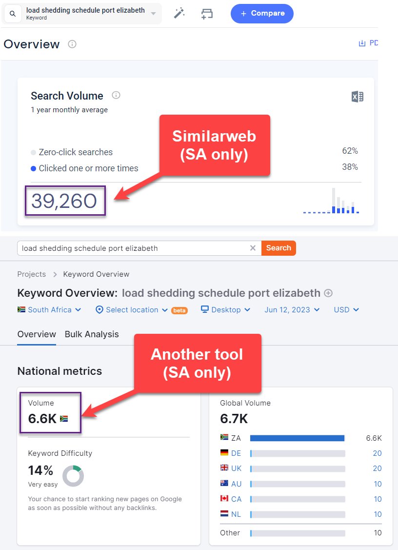Click the Other row volume value 10
The height and width of the screenshot is (550, 398).
378,532
